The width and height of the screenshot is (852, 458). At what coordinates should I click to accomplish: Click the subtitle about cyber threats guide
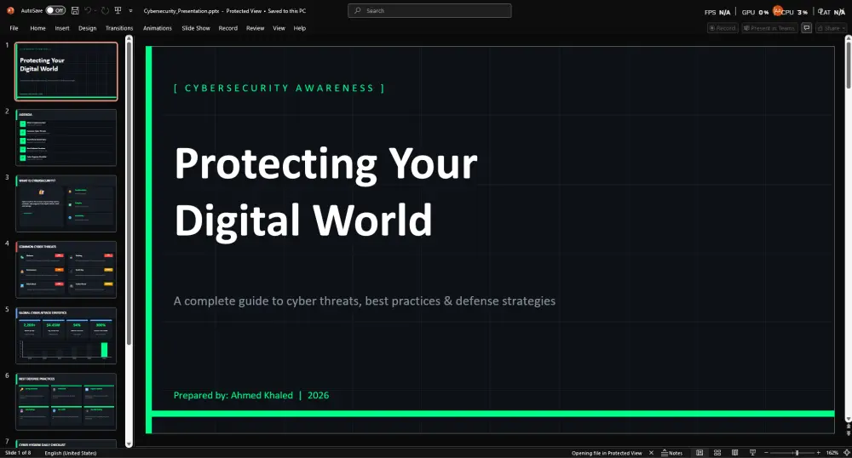coord(364,301)
